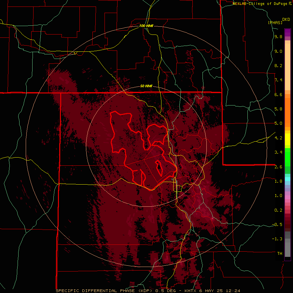Click the 50 NMI range ring label
The width and height of the screenshot is (293, 293).
pos(146,86)
